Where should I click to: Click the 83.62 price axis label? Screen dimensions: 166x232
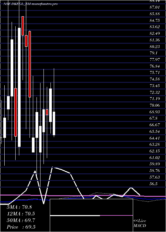pos(155,27)
